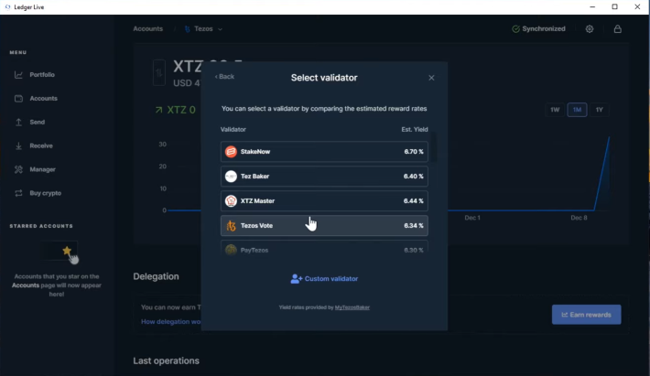The image size is (650, 376).
Task: Switch chart range to 1Y
Action: [x=599, y=110]
